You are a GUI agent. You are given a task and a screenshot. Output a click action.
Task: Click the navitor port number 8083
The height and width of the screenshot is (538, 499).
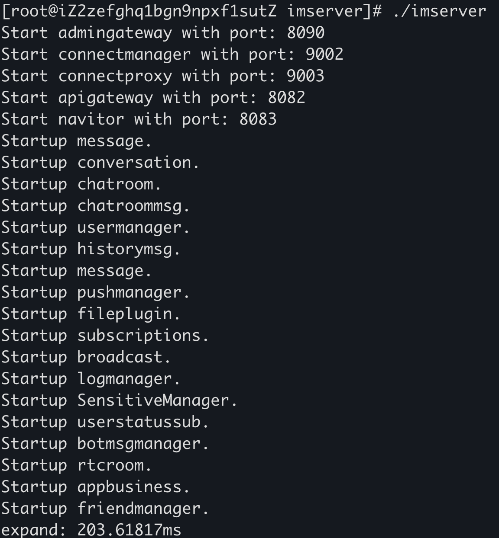click(258, 119)
